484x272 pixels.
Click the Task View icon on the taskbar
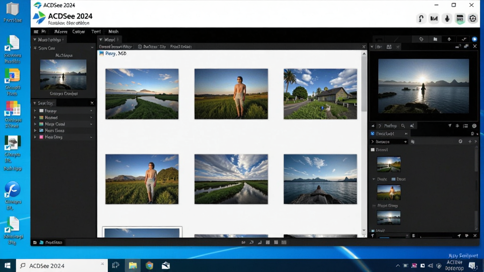pos(116,265)
